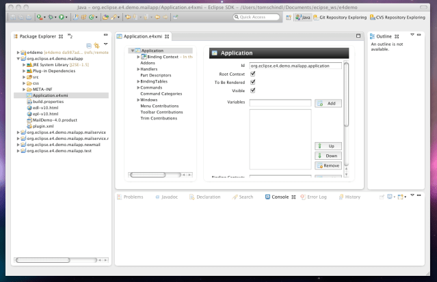Expand the Windows node in model tree
Image resolution: width=437 pixels, height=282 pixels.
click(138, 100)
